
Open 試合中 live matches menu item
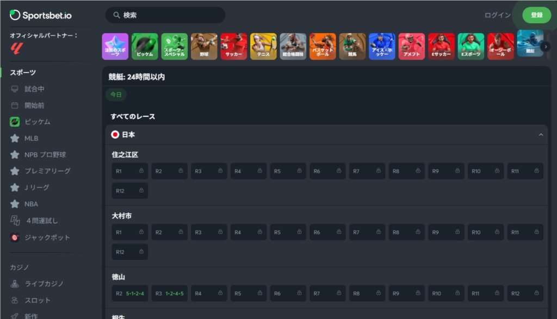point(34,89)
